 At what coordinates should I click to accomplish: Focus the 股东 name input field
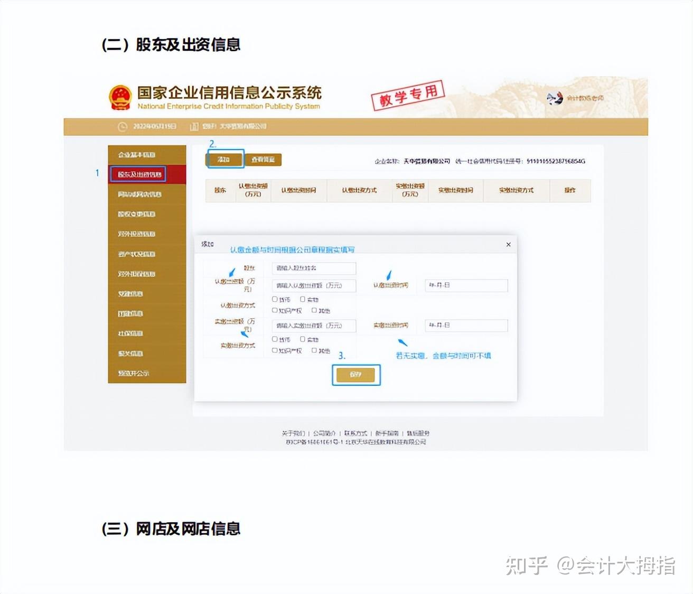314,268
